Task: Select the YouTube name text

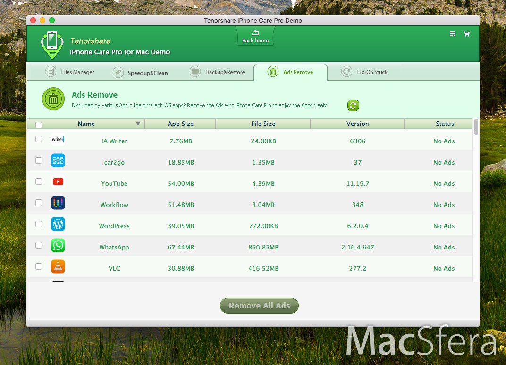Action: (114, 183)
